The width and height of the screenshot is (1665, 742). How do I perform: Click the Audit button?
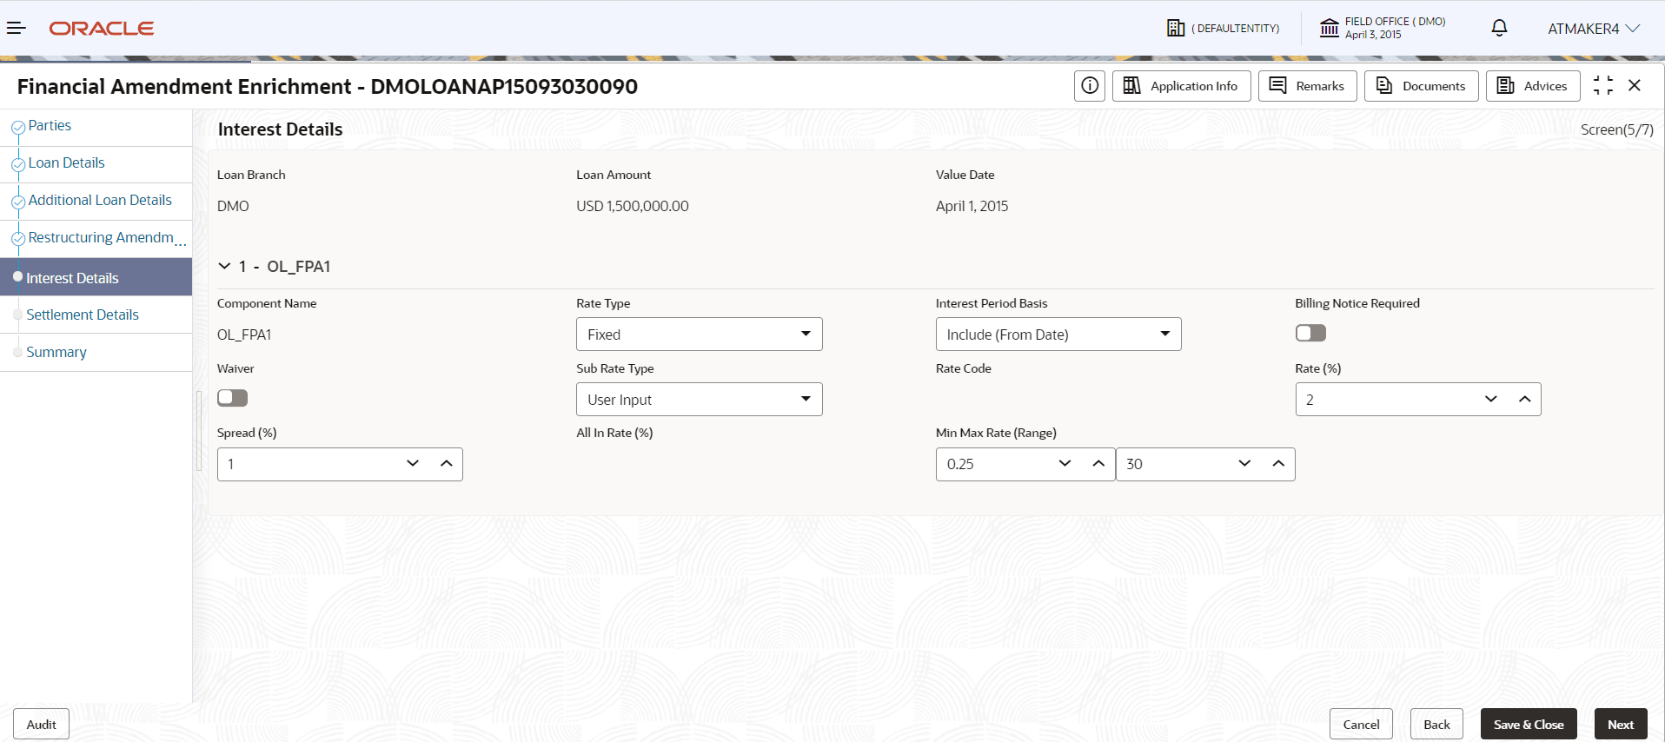pos(41,724)
